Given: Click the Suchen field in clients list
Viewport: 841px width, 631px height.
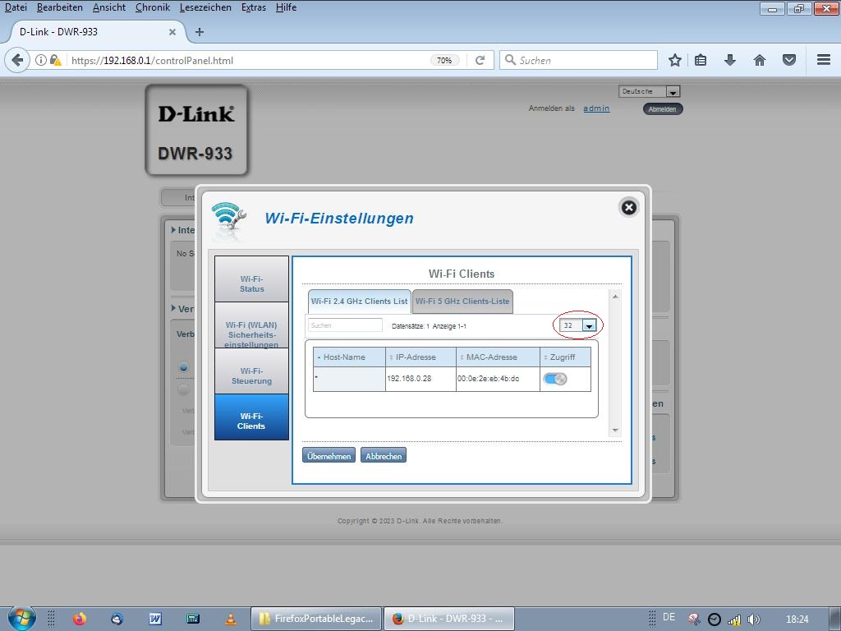Looking at the screenshot, I should (x=345, y=325).
